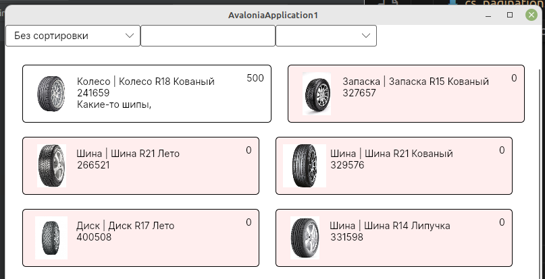Click the 'Шина | Шина R21 Кованый' title
Viewport: 545px width, 279px height.
pos(391,154)
